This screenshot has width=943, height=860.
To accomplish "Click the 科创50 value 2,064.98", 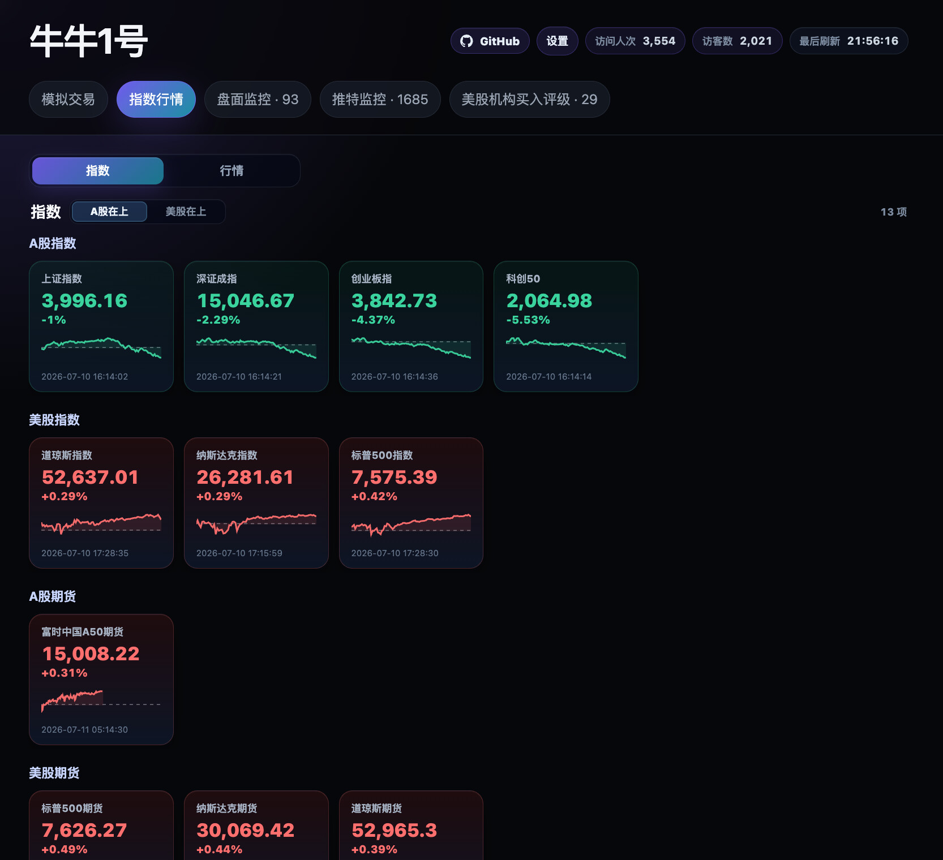I will click(549, 300).
